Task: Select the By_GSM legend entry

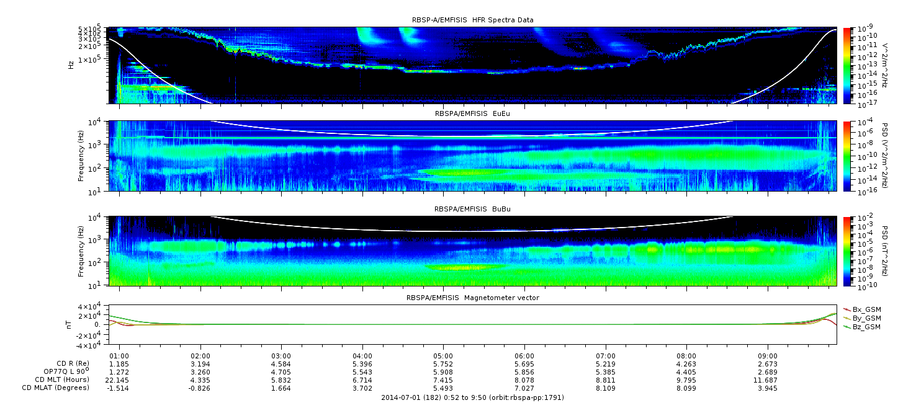Action: click(x=866, y=317)
